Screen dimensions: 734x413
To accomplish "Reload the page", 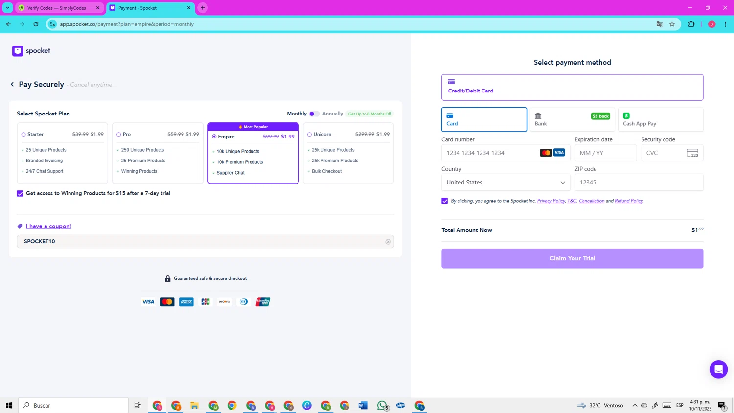I will pos(36,24).
